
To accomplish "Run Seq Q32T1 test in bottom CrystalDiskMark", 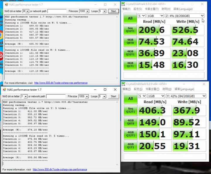I will [130, 110].
